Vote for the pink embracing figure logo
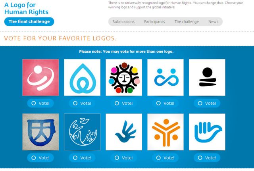 coord(40,103)
